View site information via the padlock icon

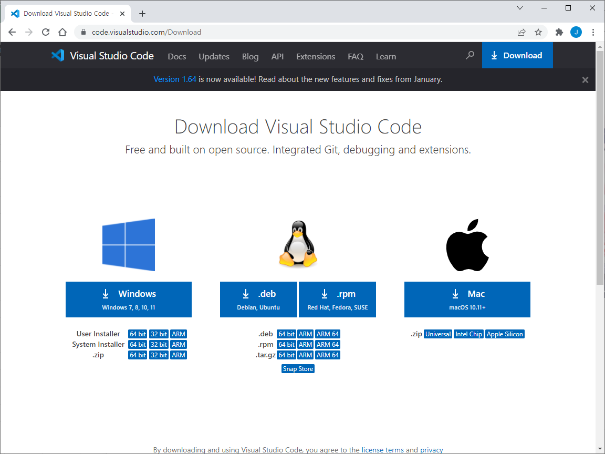pos(83,32)
